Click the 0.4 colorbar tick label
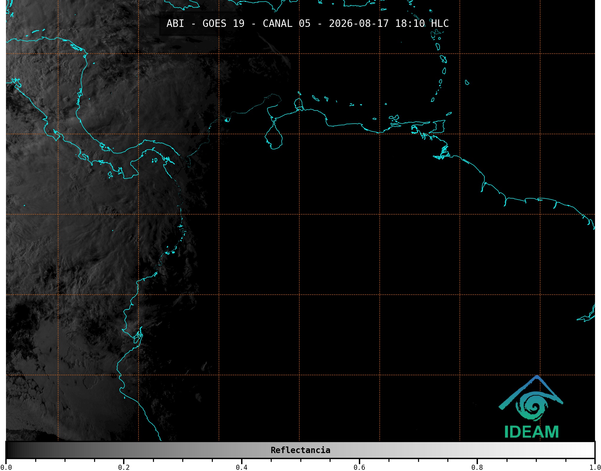 click(x=241, y=467)
